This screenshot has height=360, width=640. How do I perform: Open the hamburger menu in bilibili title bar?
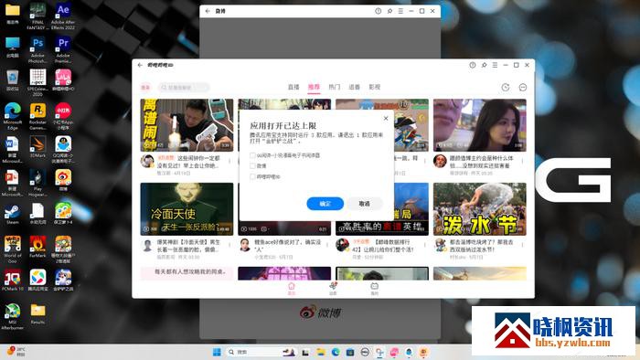[495, 65]
